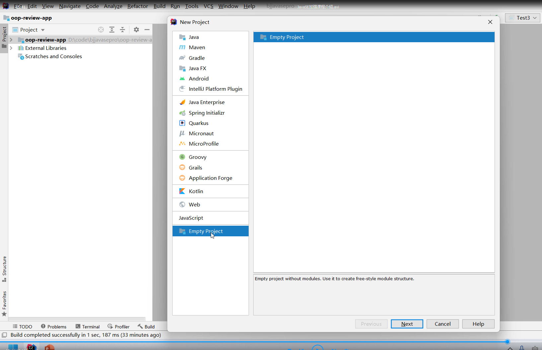Open the Run menu
542x350 pixels.
(175, 6)
